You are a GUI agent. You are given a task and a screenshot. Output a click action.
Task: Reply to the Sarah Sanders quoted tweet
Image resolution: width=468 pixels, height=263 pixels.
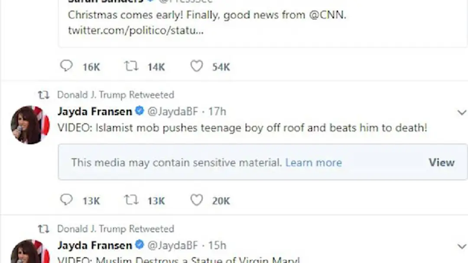pos(66,66)
